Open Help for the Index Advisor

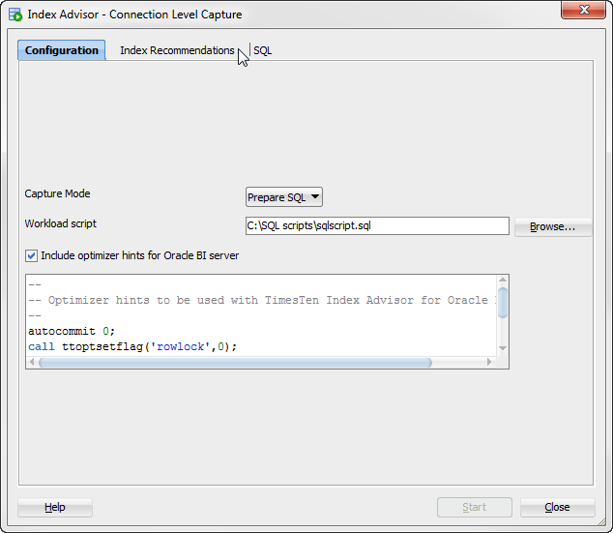(55, 507)
